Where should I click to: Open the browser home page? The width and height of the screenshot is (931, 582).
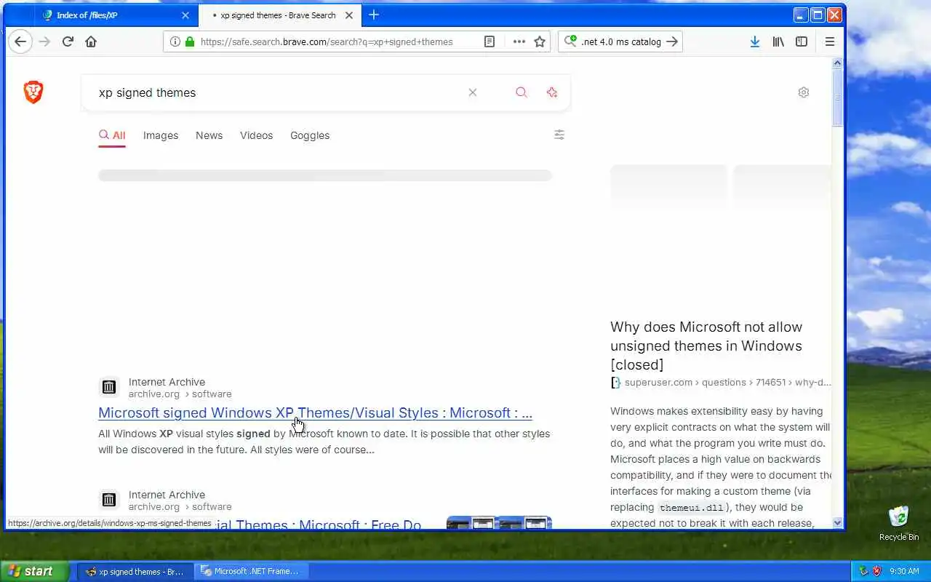tap(91, 41)
